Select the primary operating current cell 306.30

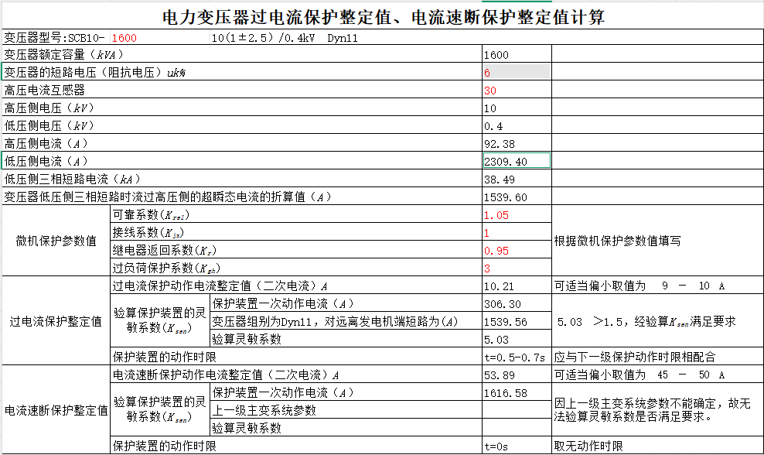point(516,304)
